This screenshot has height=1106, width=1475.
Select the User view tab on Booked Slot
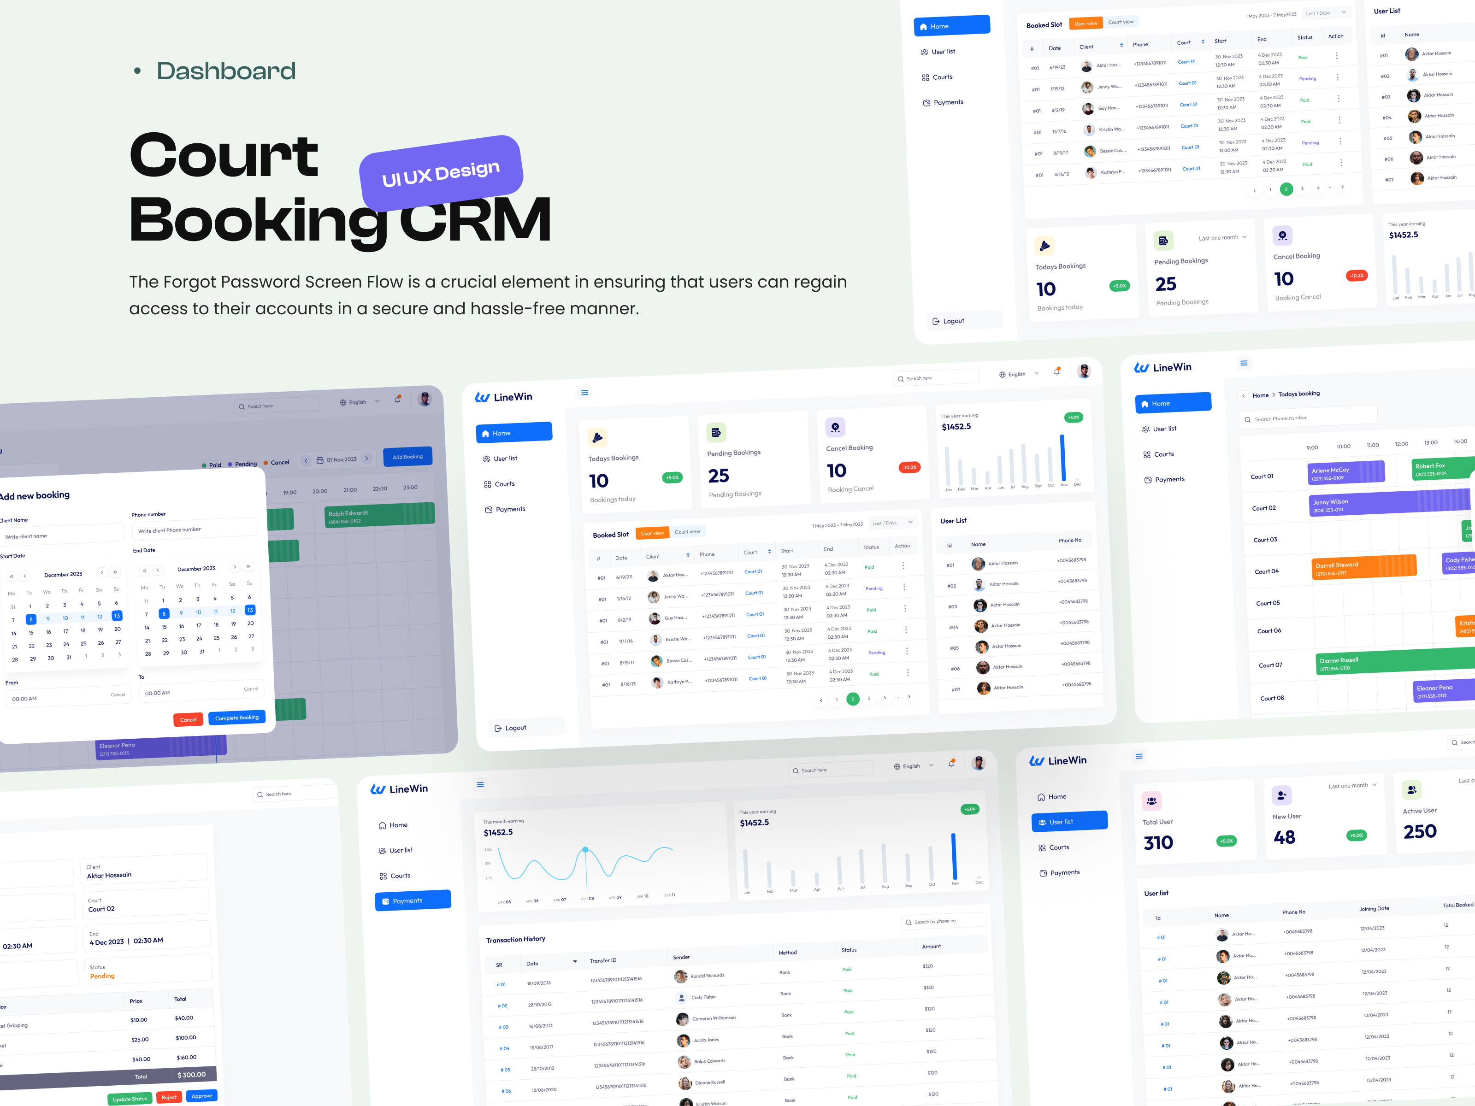pos(652,532)
